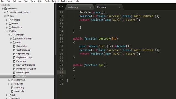The image size is (176, 99).
Task: Click the CashU.php file icon
Action: [14, 46]
